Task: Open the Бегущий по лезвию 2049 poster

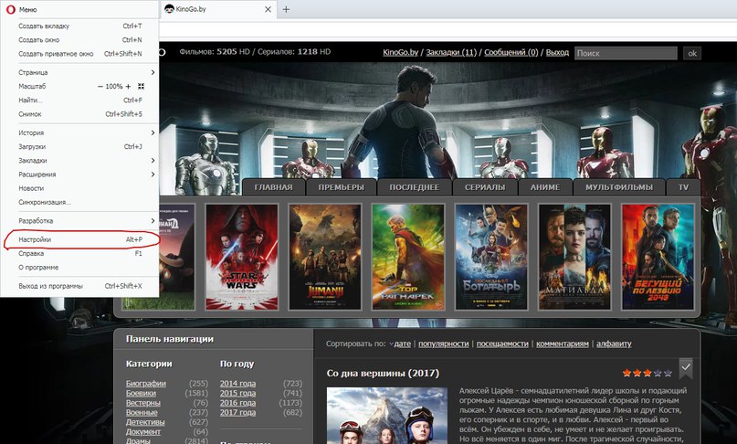Action: pos(658,257)
